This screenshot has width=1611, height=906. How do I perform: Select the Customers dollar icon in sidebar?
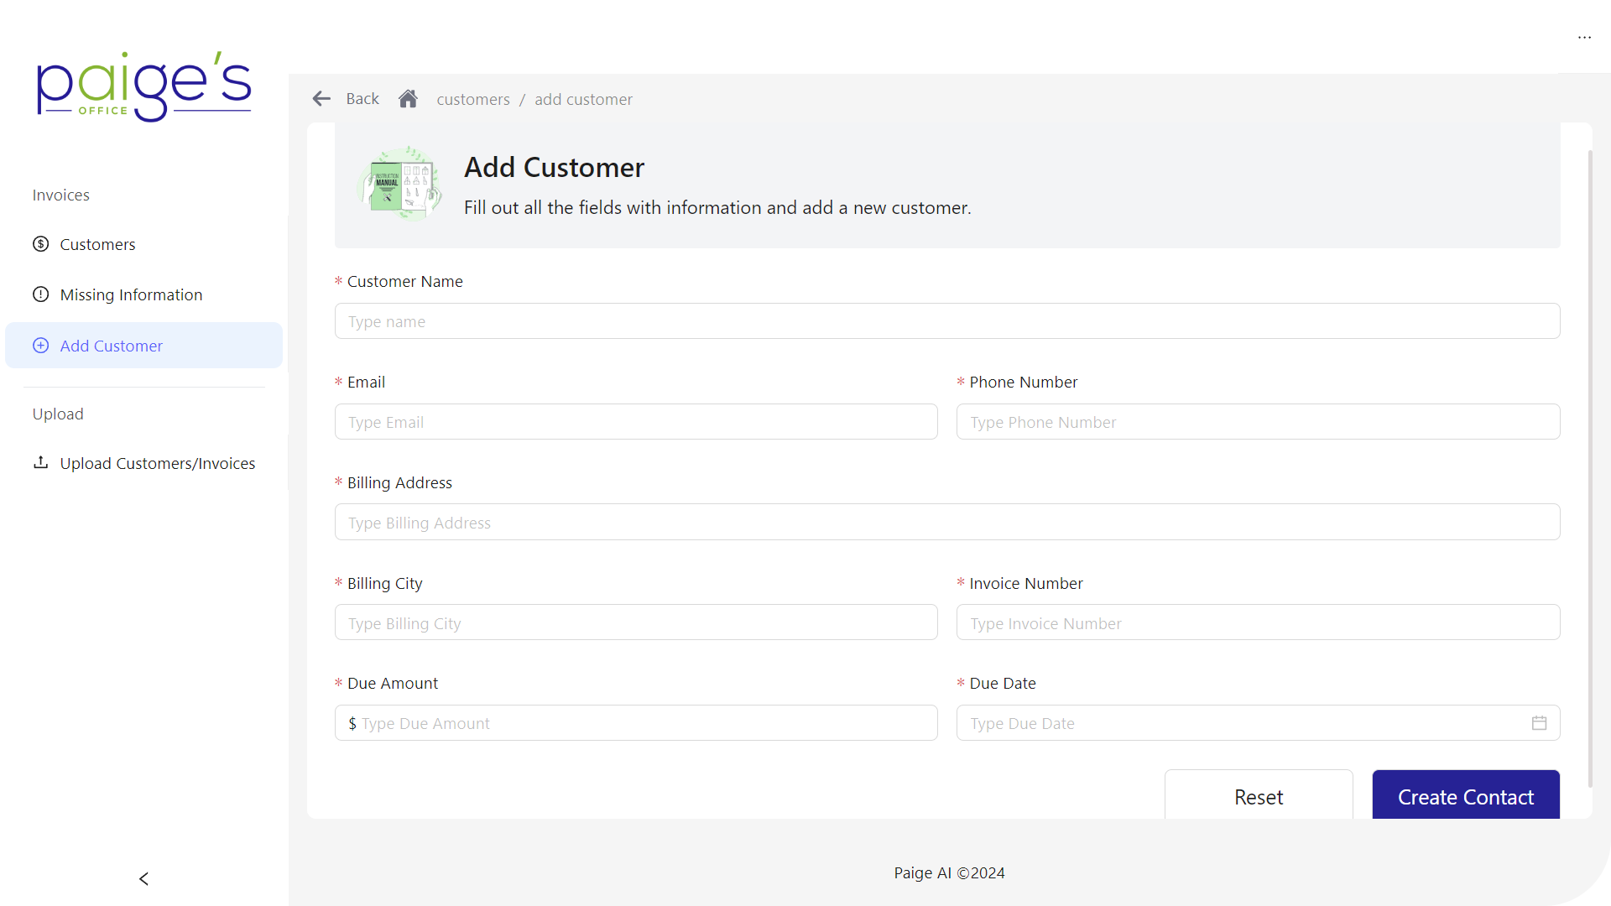(x=40, y=243)
